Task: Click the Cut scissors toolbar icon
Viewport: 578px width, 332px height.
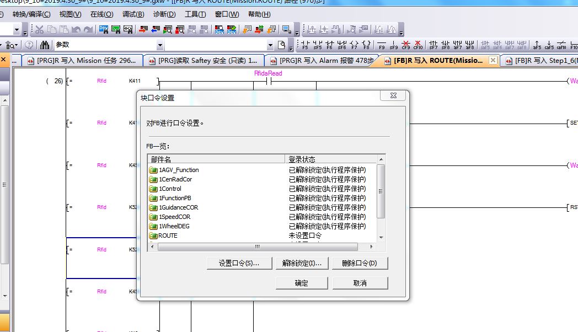Action: tap(40, 29)
